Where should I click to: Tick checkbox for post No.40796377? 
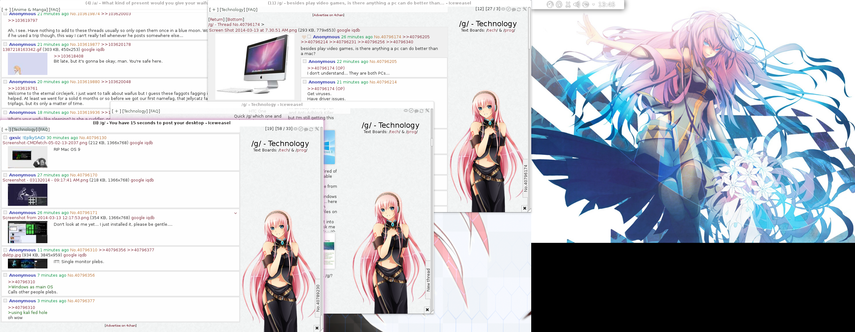click(x=5, y=301)
